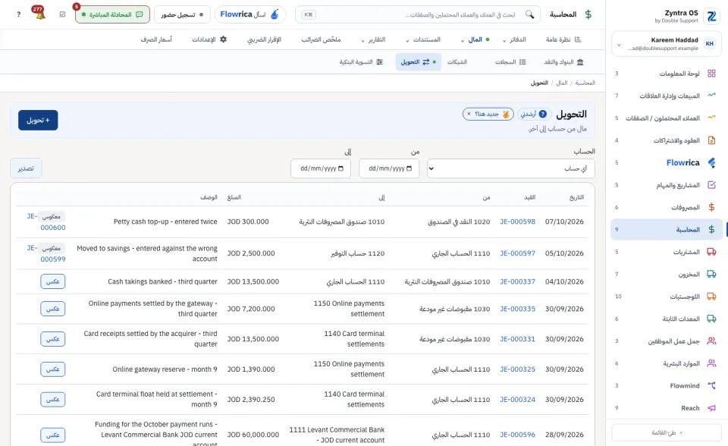The height and width of the screenshot is (446, 728).
Task: Open the banks and cash building icon
Action: pos(580,61)
